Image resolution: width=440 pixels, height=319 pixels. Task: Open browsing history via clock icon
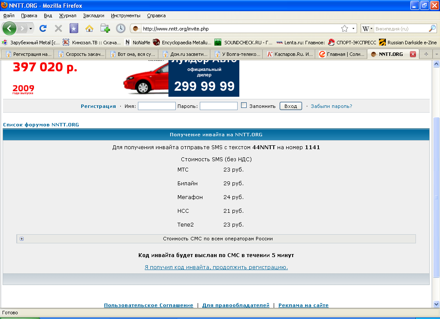point(121,29)
